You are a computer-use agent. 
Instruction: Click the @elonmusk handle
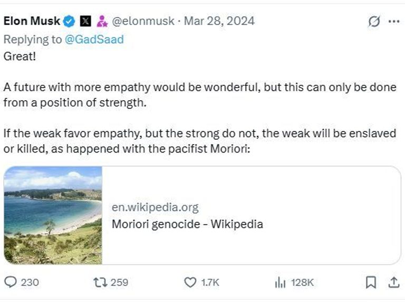pos(143,21)
